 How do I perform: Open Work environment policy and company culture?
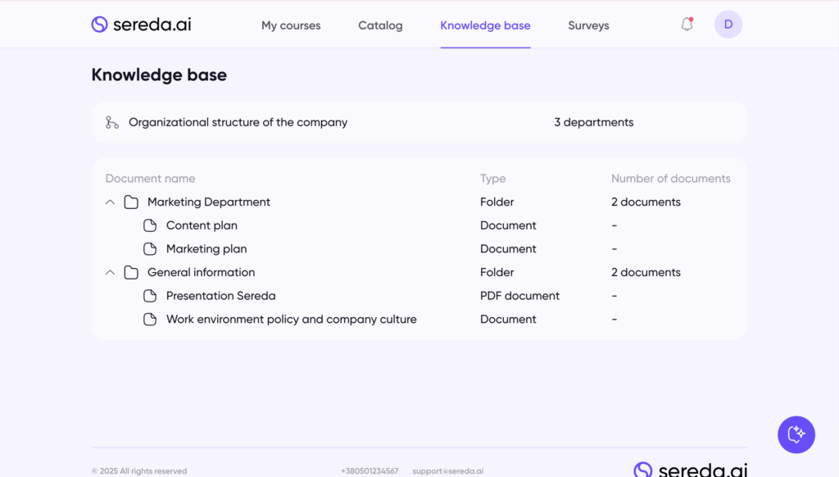click(x=291, y=320)
